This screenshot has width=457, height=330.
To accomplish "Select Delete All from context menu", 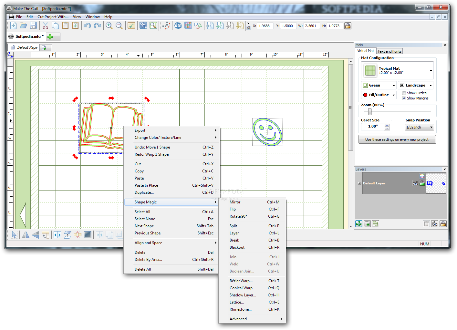I will click(172, 269).
